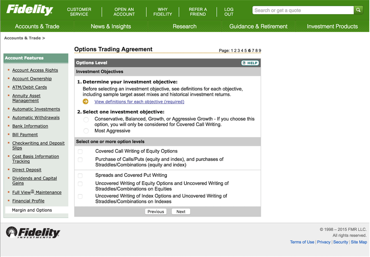
Task: Click the Next button
Action: pyautogui.click(x=181, y=212)
